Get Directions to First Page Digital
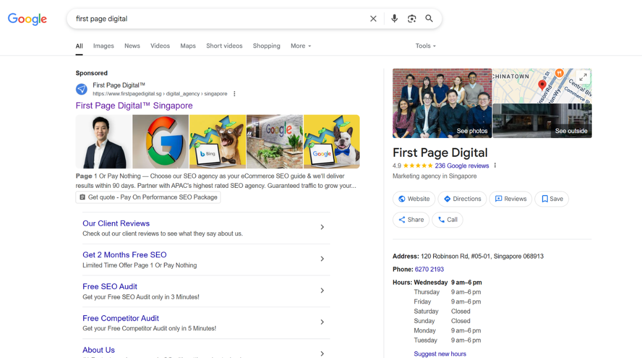 coord(462,199)
